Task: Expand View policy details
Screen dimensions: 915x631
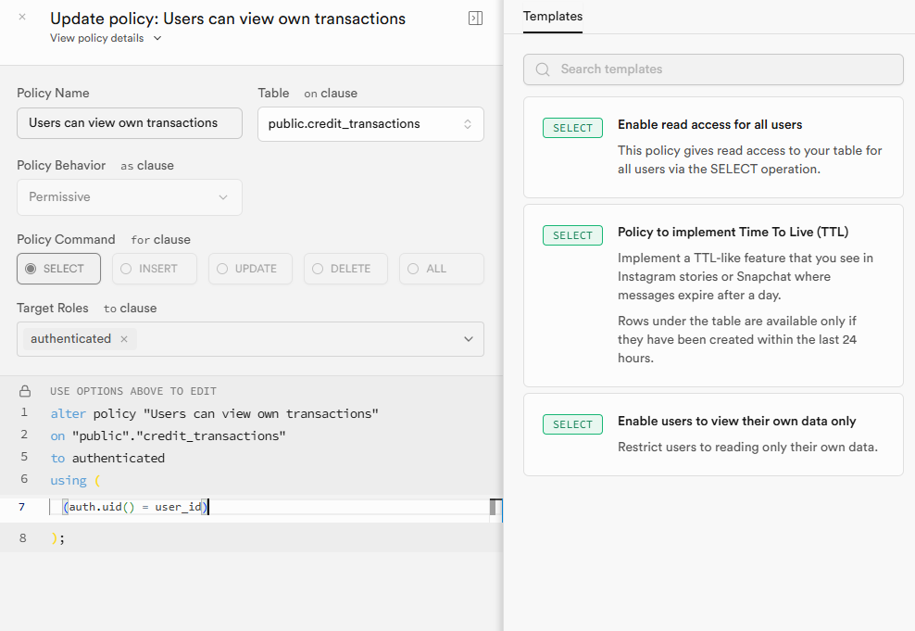Action: click(x=106, y=38)
